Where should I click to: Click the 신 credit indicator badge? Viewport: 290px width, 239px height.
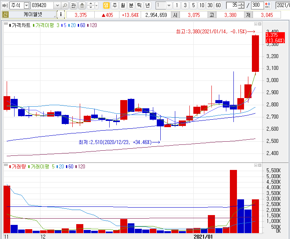5,15
